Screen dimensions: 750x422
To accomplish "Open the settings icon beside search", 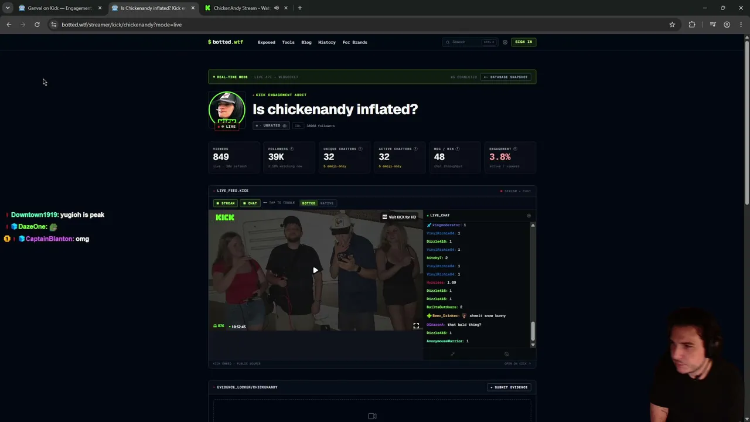I will coord(505,42).
